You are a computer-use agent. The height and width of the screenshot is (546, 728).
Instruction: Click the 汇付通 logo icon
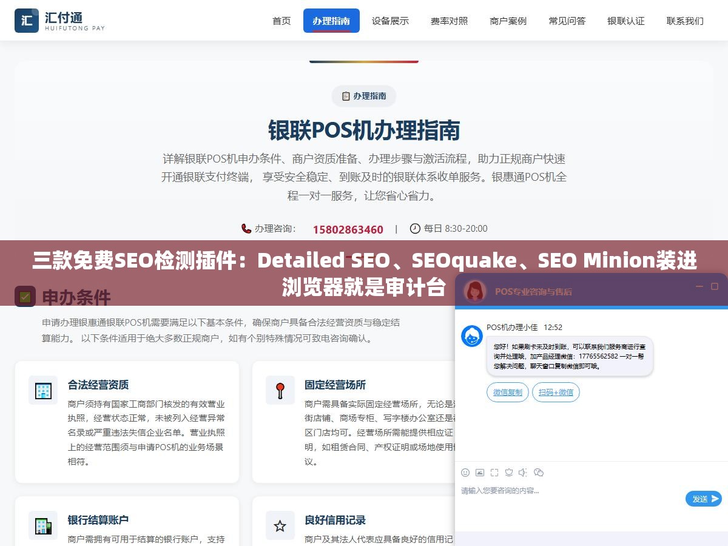pyautogui.click(x=27, y=21)
